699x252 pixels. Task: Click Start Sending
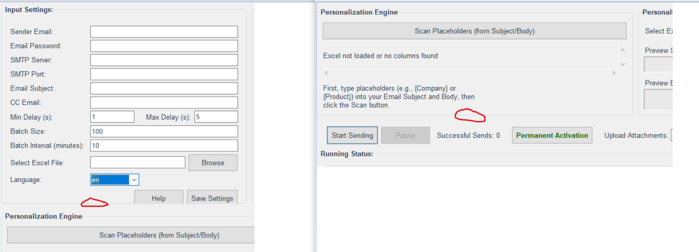[x=352, y=135]
